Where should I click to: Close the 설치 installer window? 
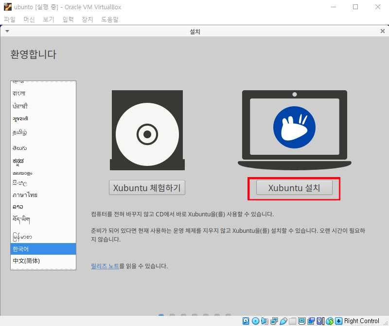[383, 31]
